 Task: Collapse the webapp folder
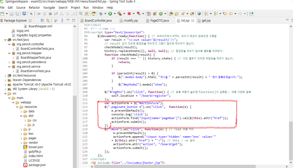tap(13, 103)
